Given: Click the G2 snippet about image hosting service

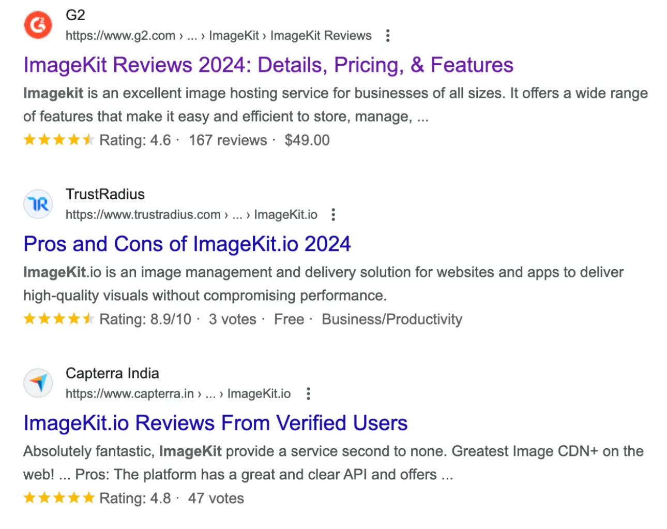Looking at the screenshot, I should pos(336,105).
